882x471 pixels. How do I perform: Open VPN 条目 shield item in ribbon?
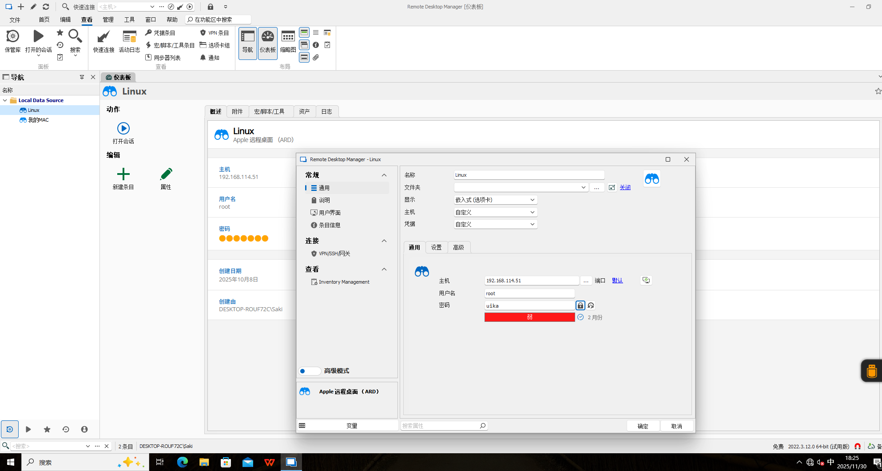(x=215, y=33)
